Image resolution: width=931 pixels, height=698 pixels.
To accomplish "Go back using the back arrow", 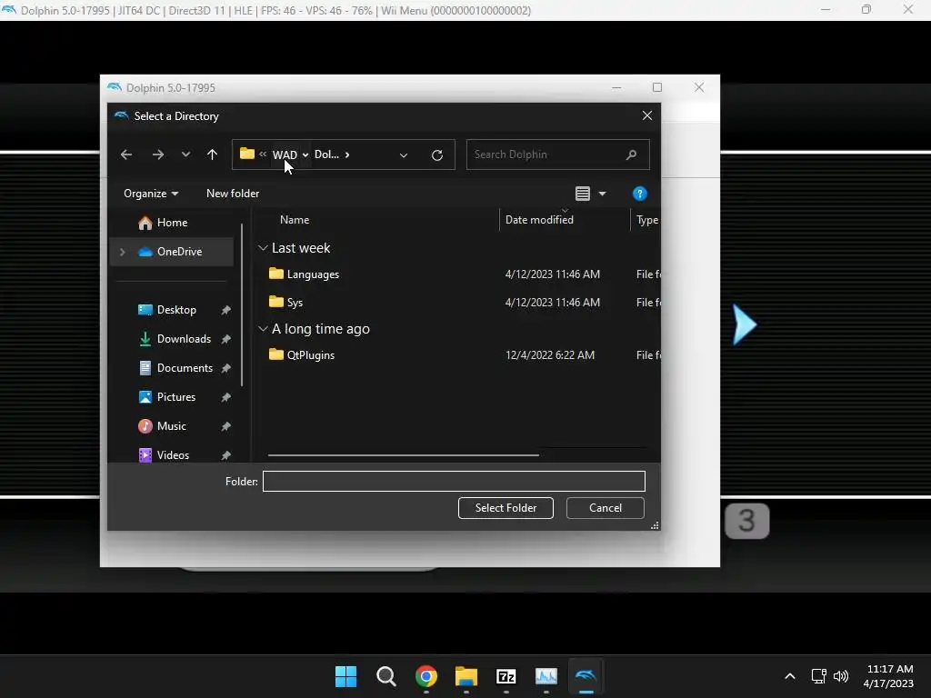I will [125, 155].
